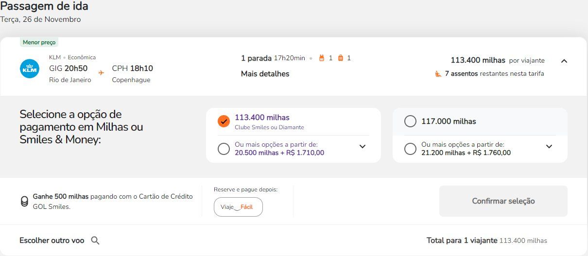Expand more options under 117.000 milhas card
The image size is (588, 256).
549,147
